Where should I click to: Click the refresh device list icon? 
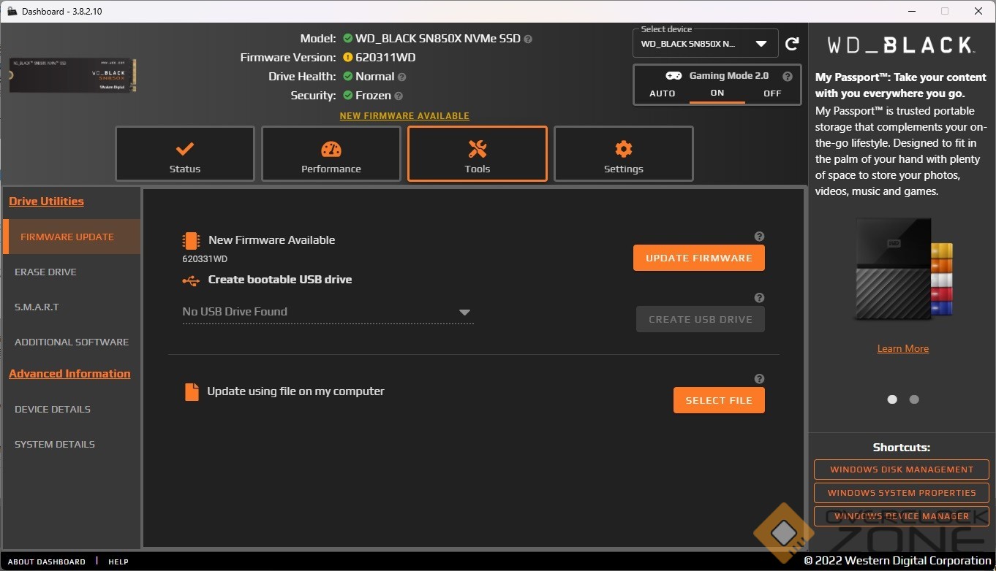tap(792, 44)
